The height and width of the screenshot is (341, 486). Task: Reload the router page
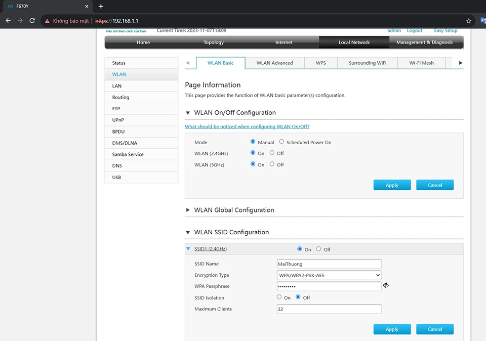[x=32, y=21]
